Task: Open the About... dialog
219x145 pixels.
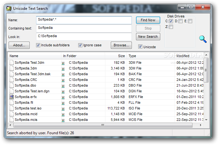Action: [x=19, y=45]
